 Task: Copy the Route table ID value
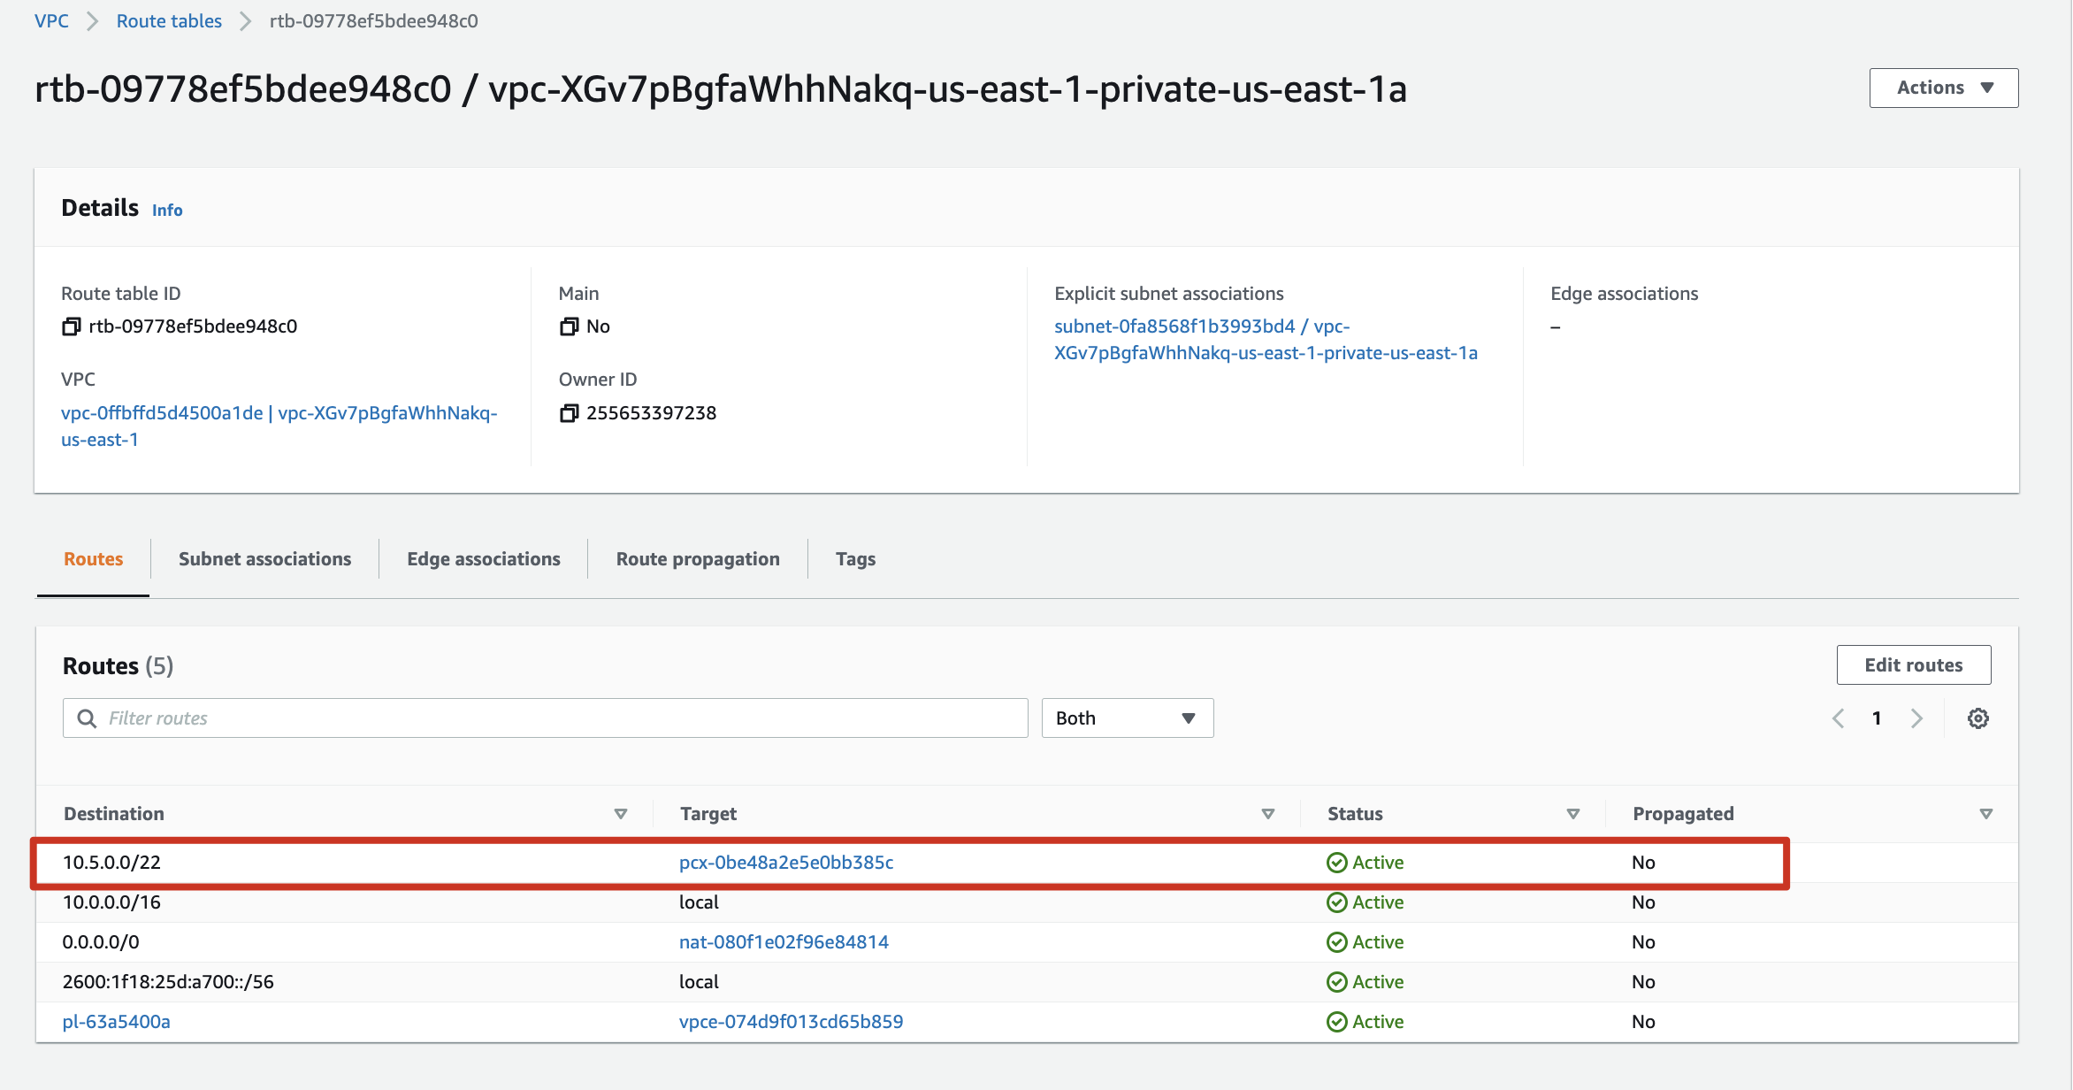(x=71, y=326)
